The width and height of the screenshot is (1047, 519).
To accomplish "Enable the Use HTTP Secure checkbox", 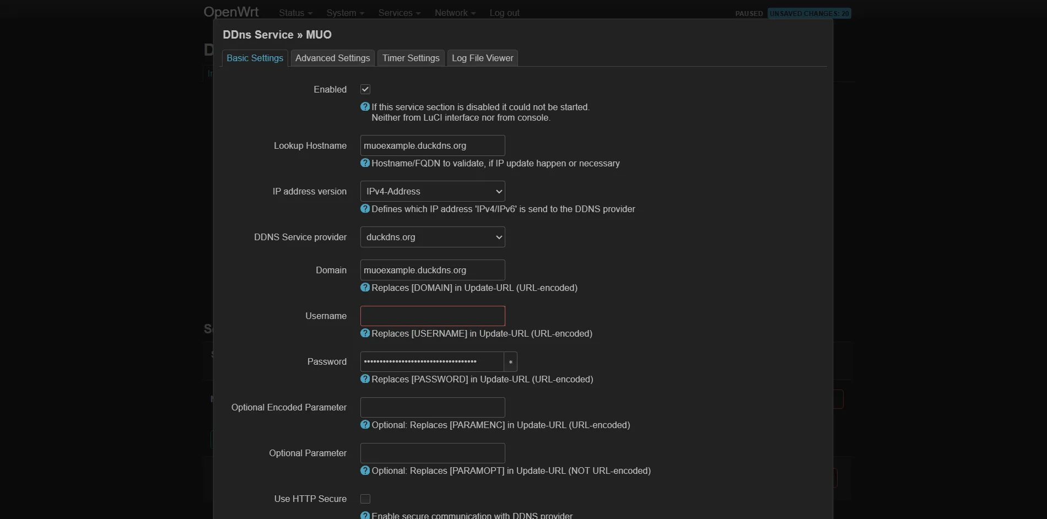I will pyautogui.click(x=365, y=499).
